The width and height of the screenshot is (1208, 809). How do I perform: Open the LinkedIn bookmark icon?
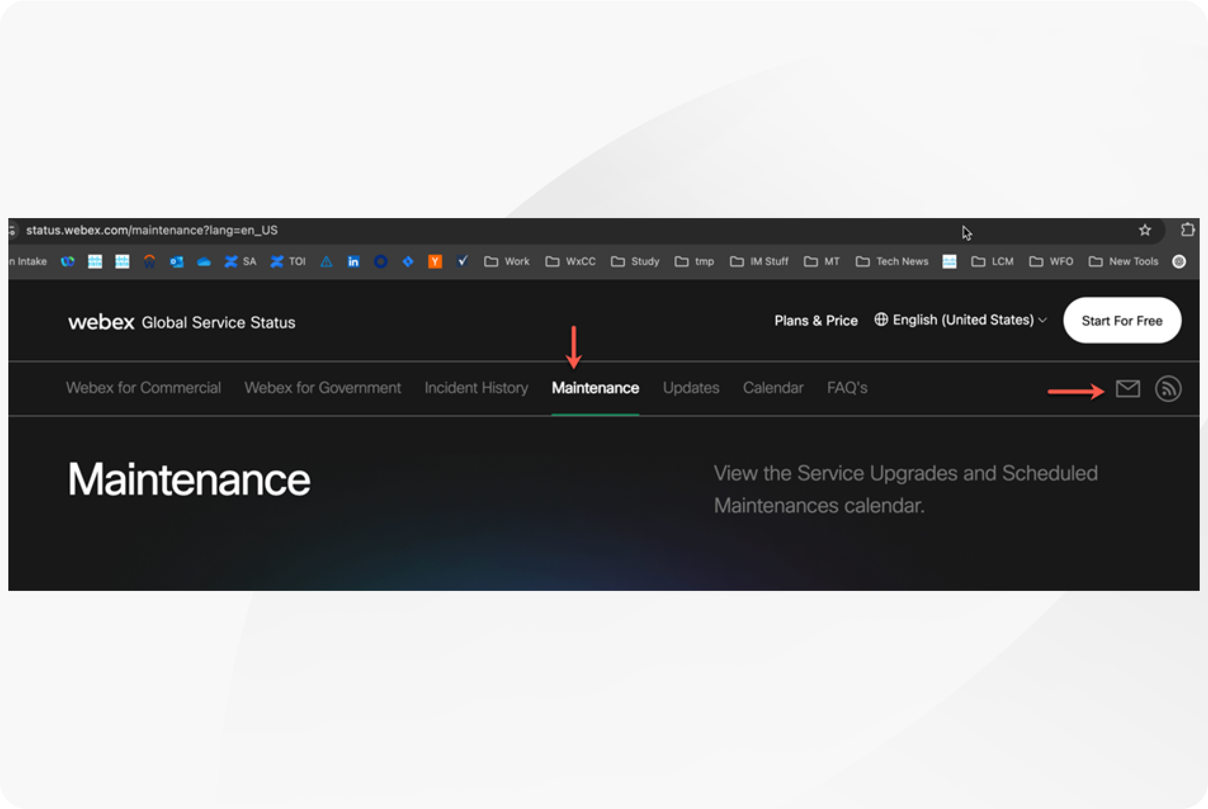(x=353, y=262)
